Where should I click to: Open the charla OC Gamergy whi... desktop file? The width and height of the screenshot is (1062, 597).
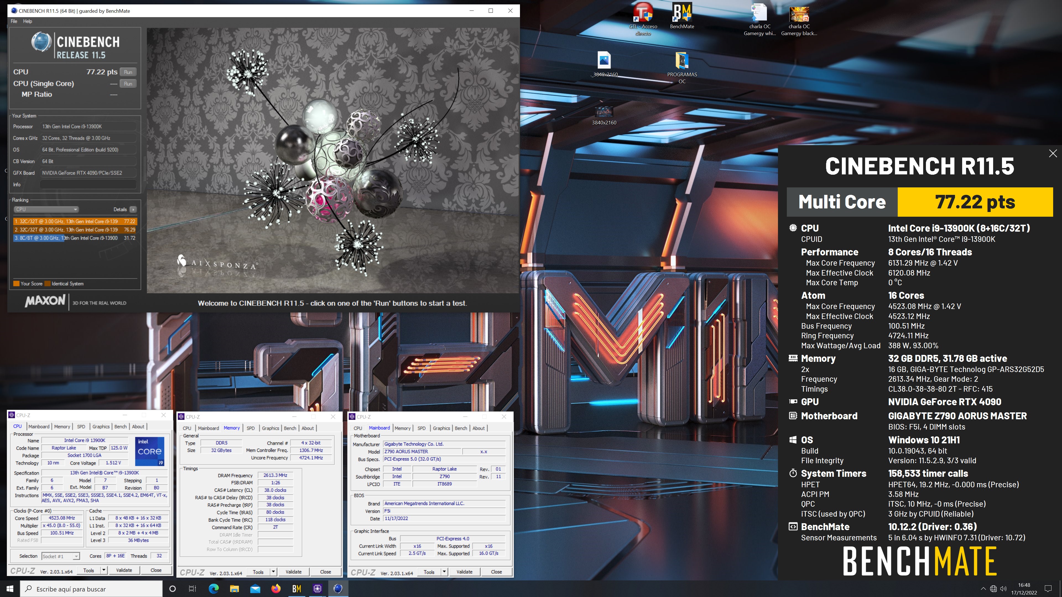coord(759,19)
